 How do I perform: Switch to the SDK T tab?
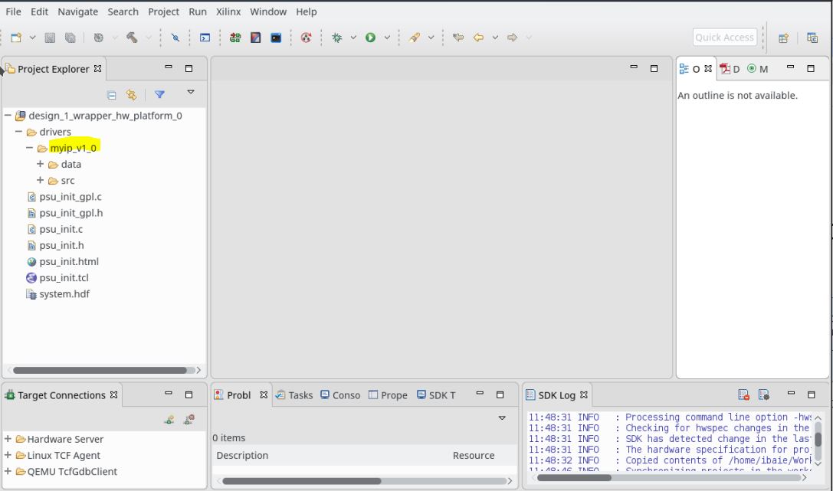[x=441, y=395]
